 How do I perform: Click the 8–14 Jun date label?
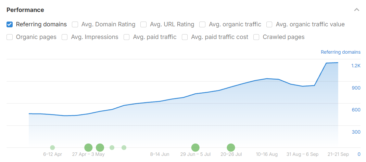(x=160, y=154)
